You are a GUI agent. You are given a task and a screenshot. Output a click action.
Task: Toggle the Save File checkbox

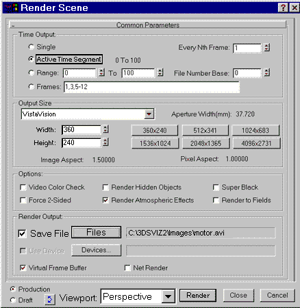coord(22,233)
